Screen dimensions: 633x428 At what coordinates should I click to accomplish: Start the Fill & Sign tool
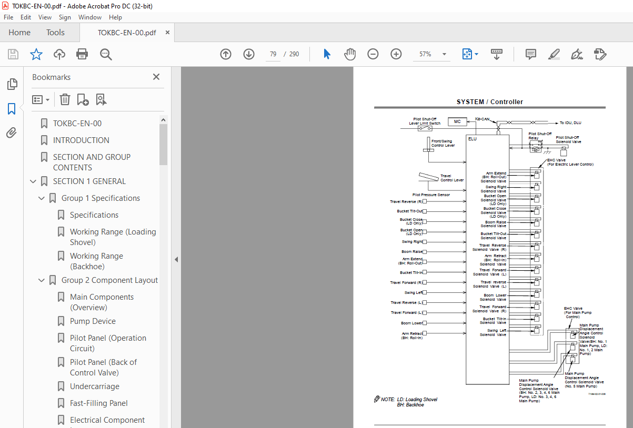click(x=600, y=54)
